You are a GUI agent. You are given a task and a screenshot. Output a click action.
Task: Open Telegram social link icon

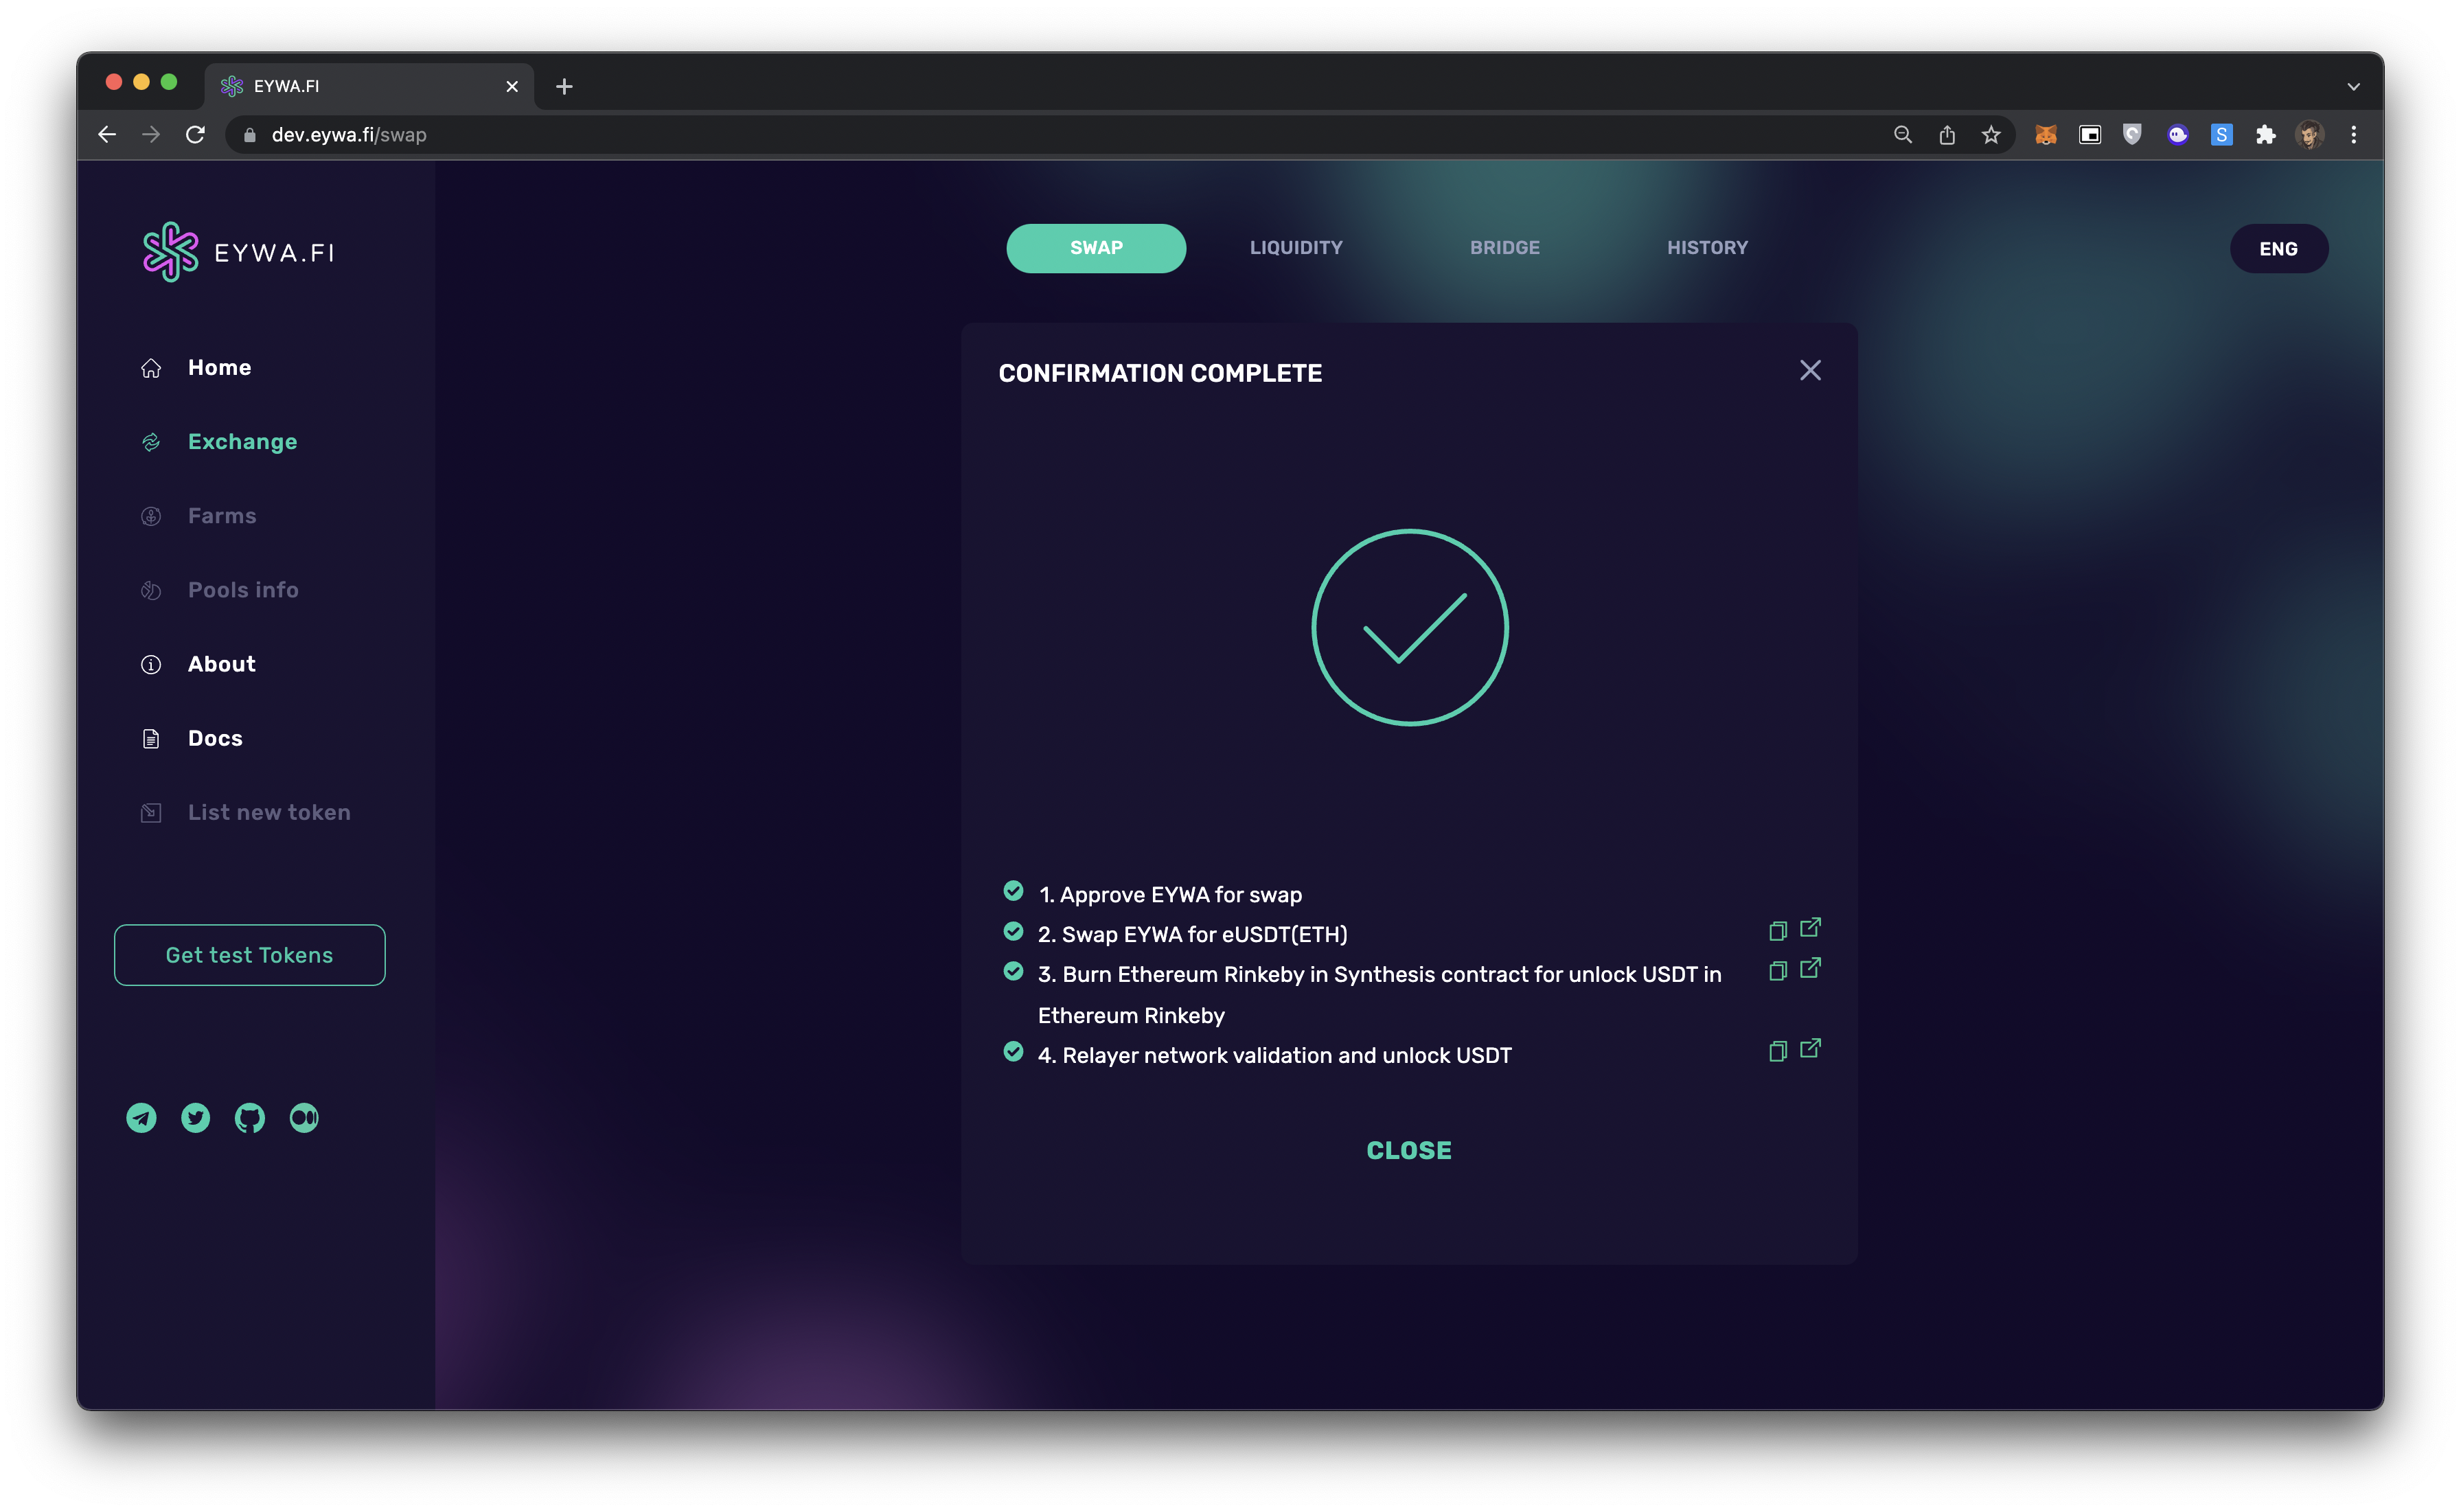[x=141, y=1117]
